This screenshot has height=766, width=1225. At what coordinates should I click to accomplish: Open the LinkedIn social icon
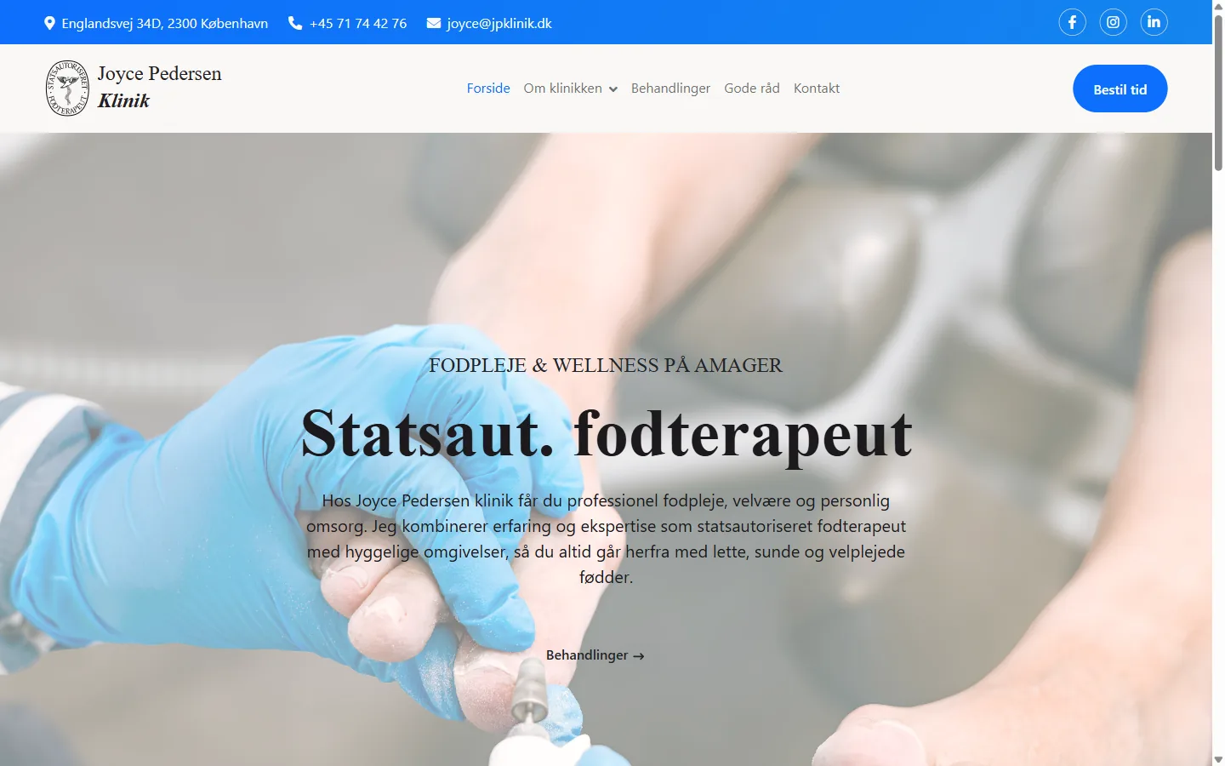click(x=1154, y=22)
